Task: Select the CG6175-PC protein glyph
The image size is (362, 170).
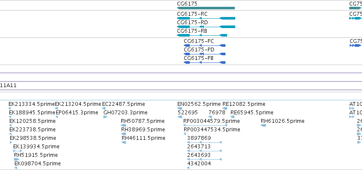Action: (x=205, y=45)
